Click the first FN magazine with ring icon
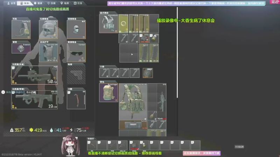The height and width of the screenshot is (157, 280). pyautogui.click(x=124, y=24)
